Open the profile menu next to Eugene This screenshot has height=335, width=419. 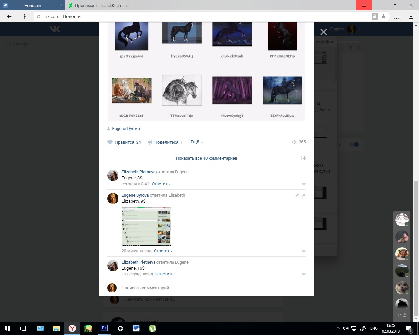point(359,29)
